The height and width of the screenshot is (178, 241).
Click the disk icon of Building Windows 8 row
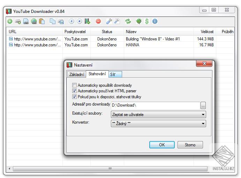pos(10,39)
